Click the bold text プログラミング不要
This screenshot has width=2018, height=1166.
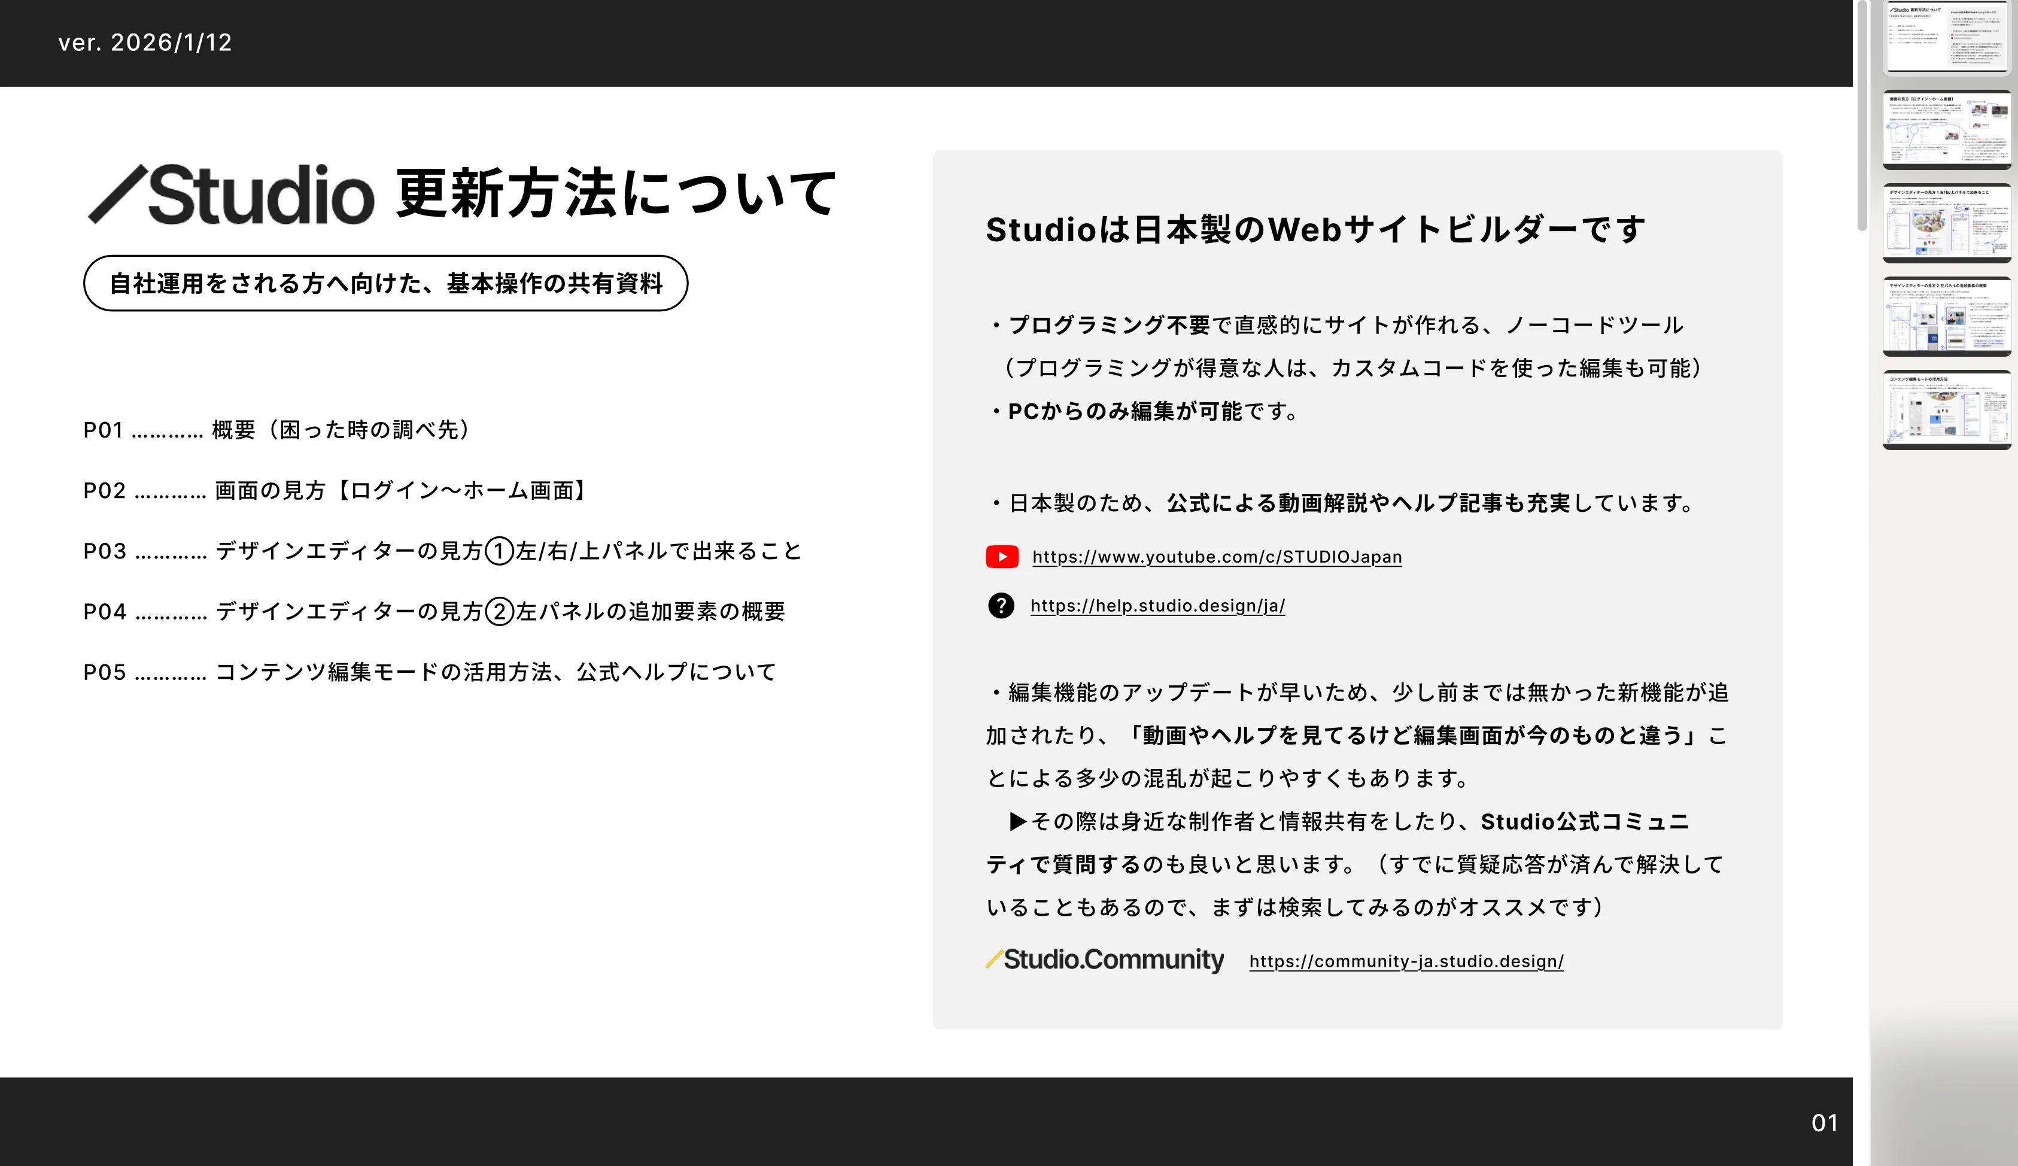[x=1109, y=325]
